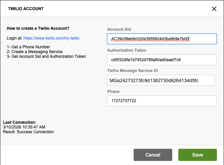
Task: Click the 'How to create a Twilio Account?' heading
Action: click(x=38, y=28)
